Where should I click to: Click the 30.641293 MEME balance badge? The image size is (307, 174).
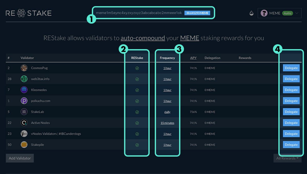pyautogui.click(x=197, y=13)
